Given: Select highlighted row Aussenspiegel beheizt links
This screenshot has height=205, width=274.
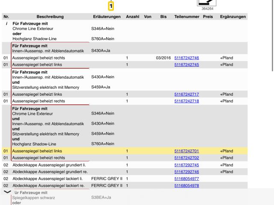Looking at the screenshot, I should 37,151.
